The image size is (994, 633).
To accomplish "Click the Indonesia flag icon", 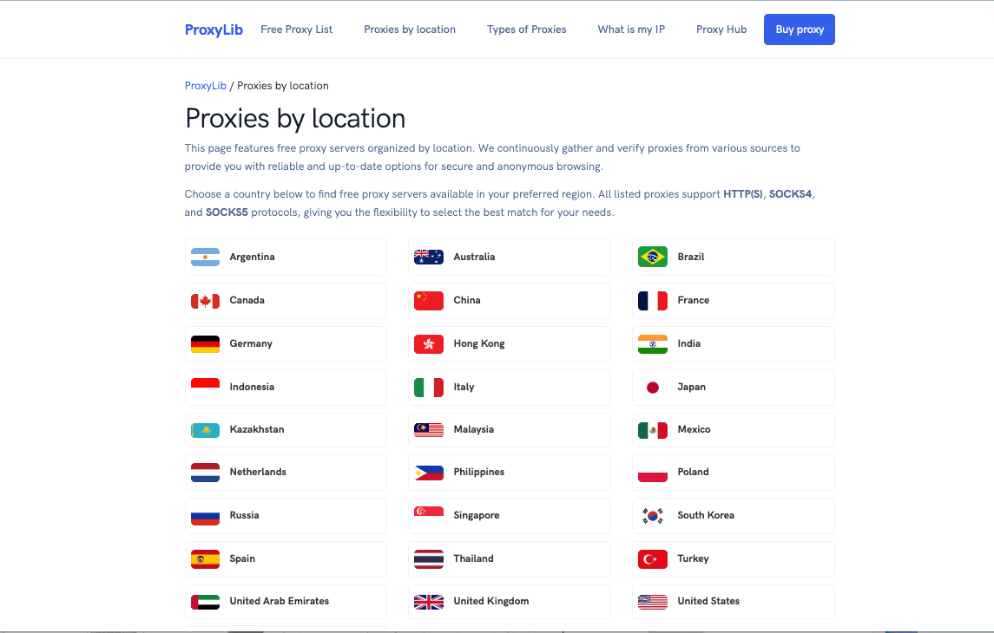I will click(206, 388).
